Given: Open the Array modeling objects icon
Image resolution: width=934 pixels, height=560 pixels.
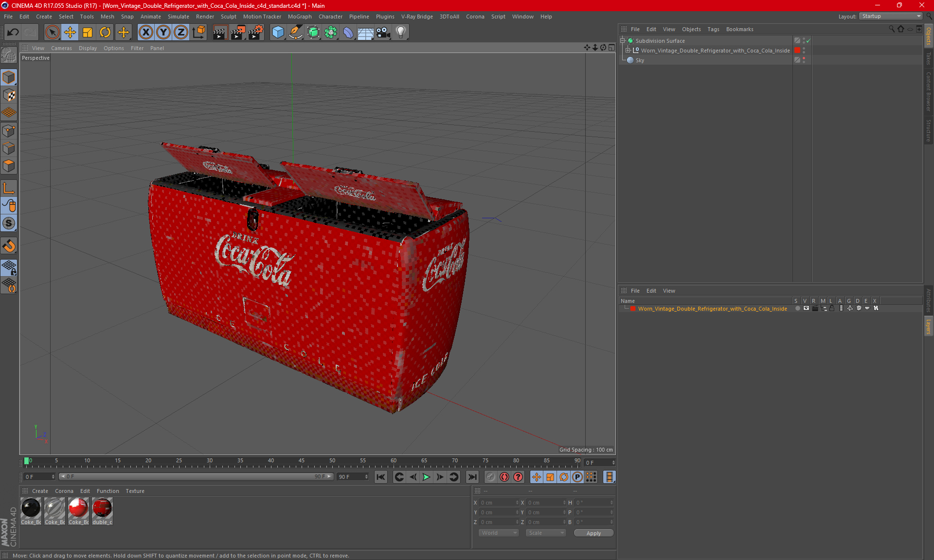Looking at the screenshot, I should coord(331,33).
